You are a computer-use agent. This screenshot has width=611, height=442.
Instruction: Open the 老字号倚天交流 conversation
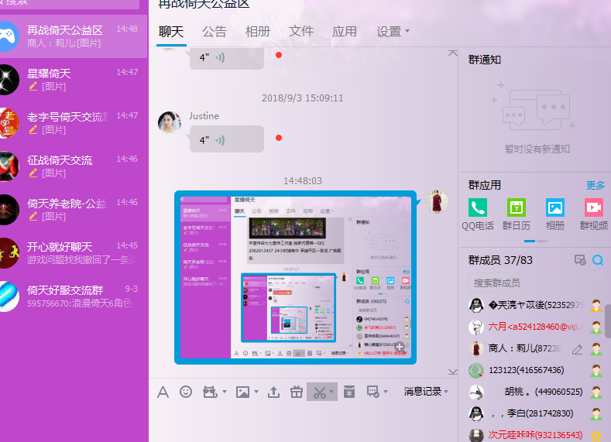[x=74, y=123]
